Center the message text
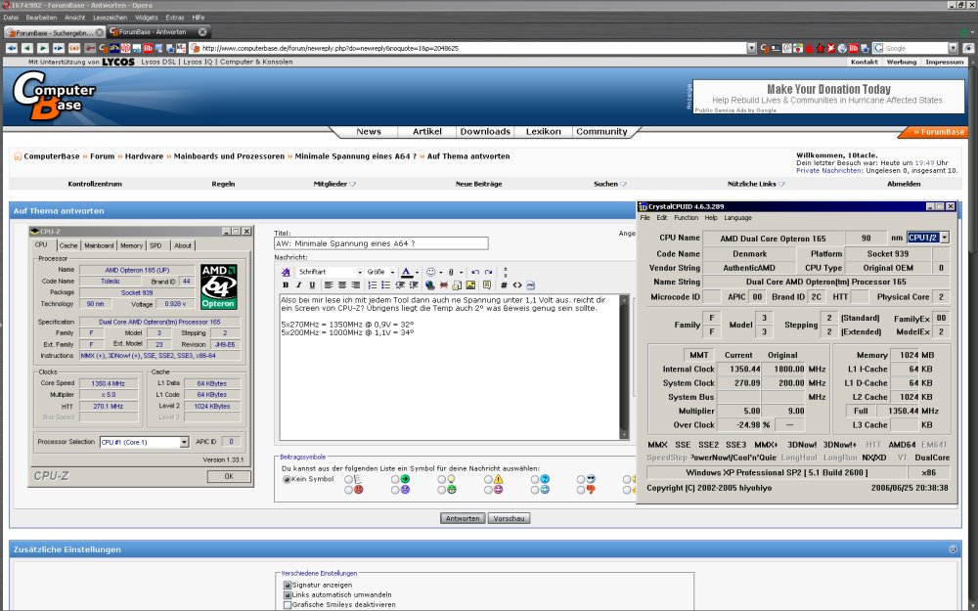The height and width of the screenshot is (611, 978). (341, 284)
